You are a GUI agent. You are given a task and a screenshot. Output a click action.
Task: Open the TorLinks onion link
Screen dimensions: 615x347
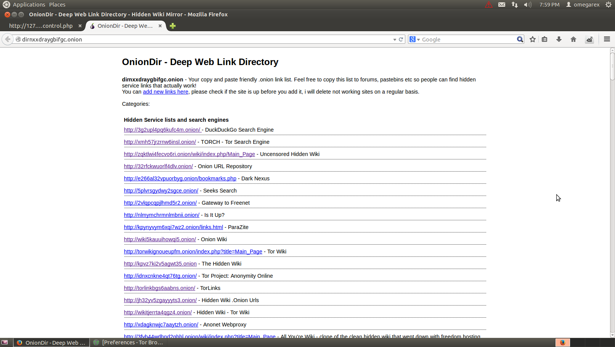point(159,288)
